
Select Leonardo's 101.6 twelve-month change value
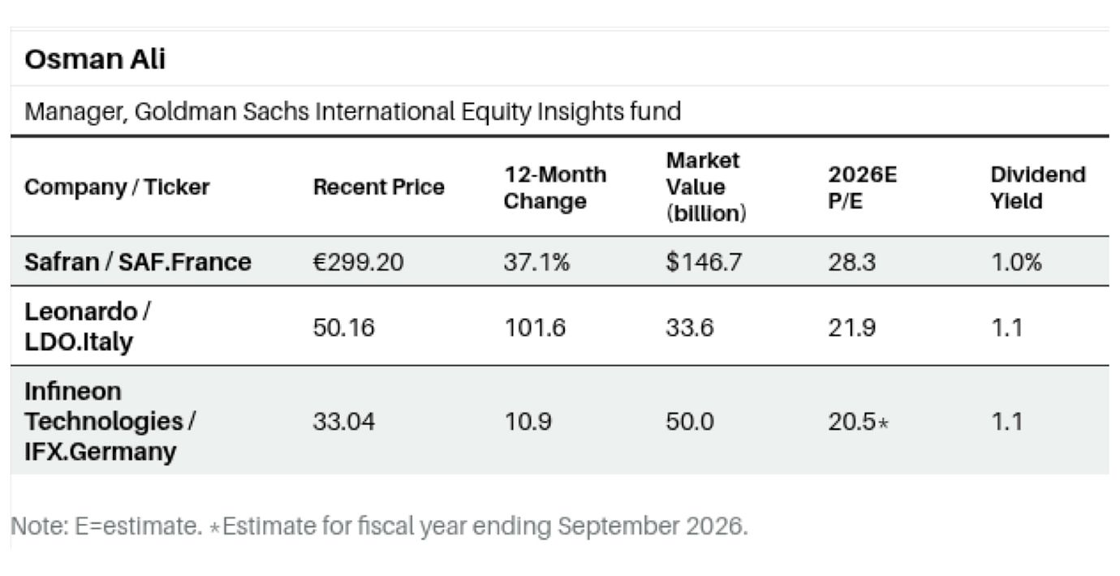533,327
